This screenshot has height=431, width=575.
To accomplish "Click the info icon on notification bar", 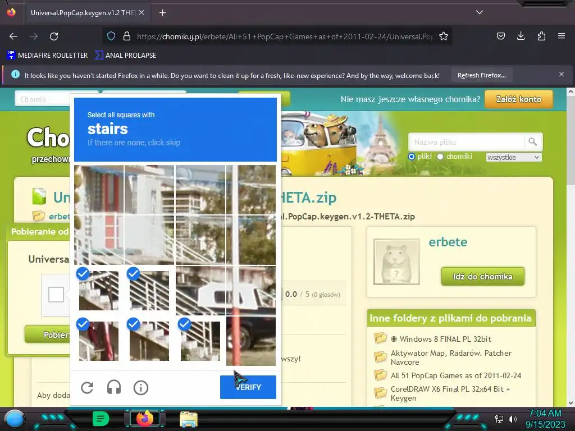I will coord(15,75).
